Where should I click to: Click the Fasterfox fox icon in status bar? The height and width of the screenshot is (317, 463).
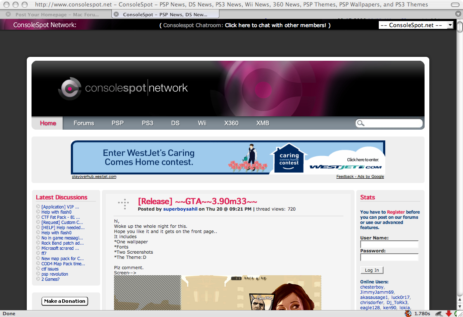pos(408,314)
